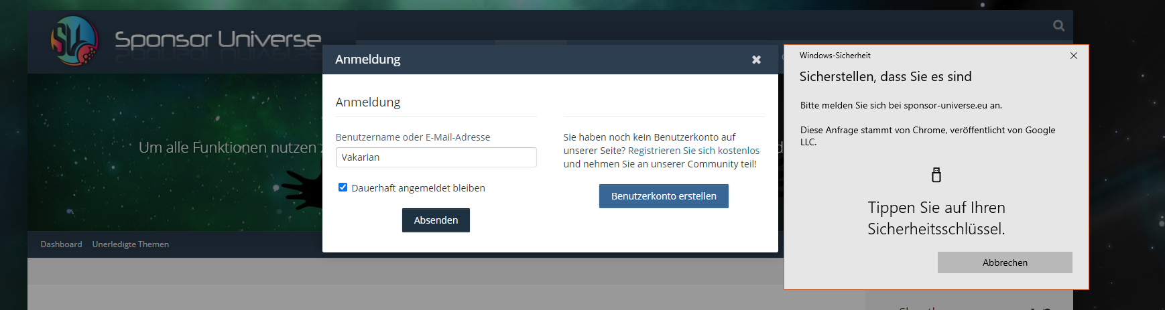1165x310 pixels.
Task: Close the Windows-Sicherheit prompt with X
Action: 1074,56
